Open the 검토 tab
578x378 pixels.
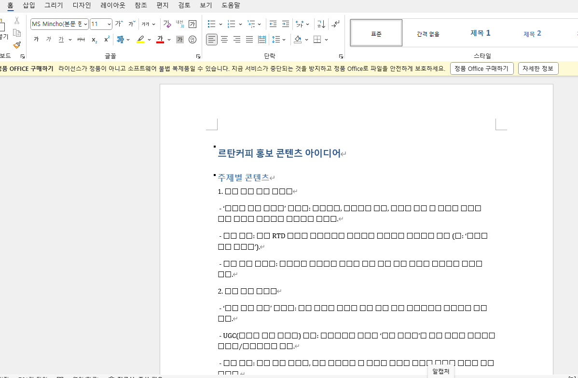pos(184,5)
